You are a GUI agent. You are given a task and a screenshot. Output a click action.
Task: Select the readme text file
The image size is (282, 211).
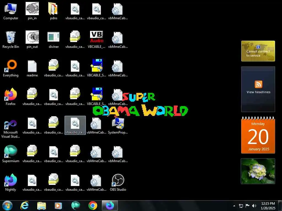pos(32,68)
